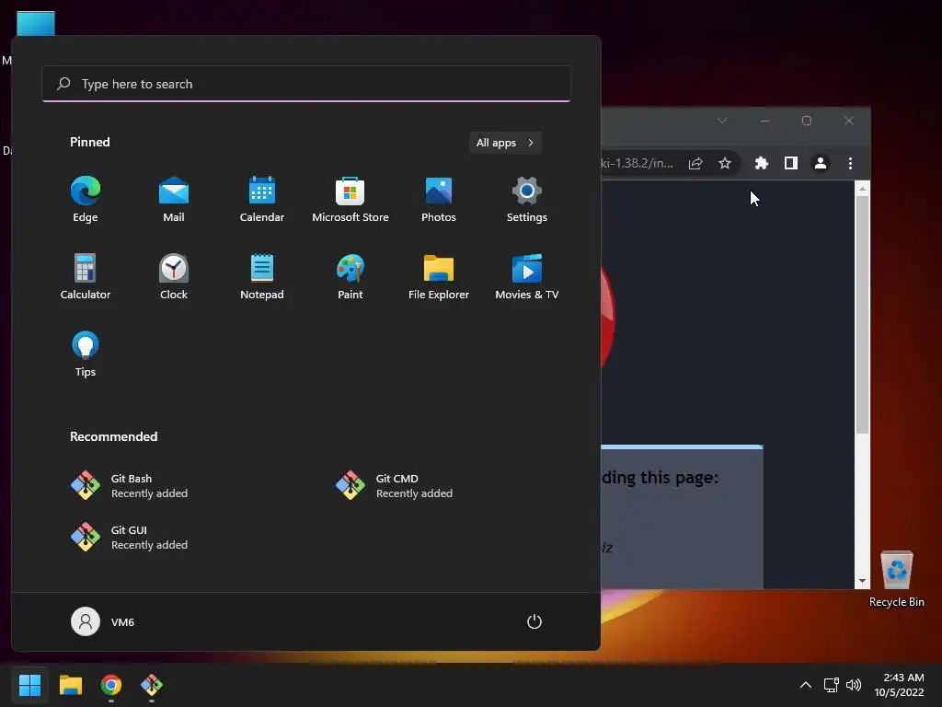Click Chrome tab search chevron
Viewport: 942px width, 707px height.
pos(722,121)
